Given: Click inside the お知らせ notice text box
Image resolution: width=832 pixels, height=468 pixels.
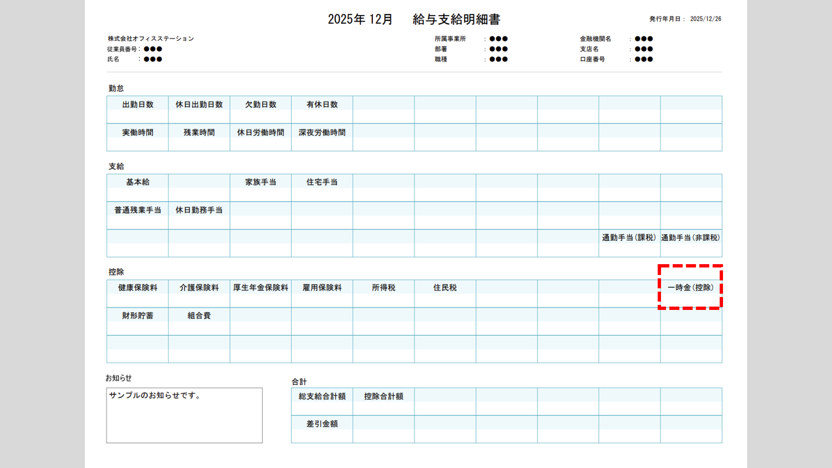Looking at the screenshot, I should coord(184,415).
